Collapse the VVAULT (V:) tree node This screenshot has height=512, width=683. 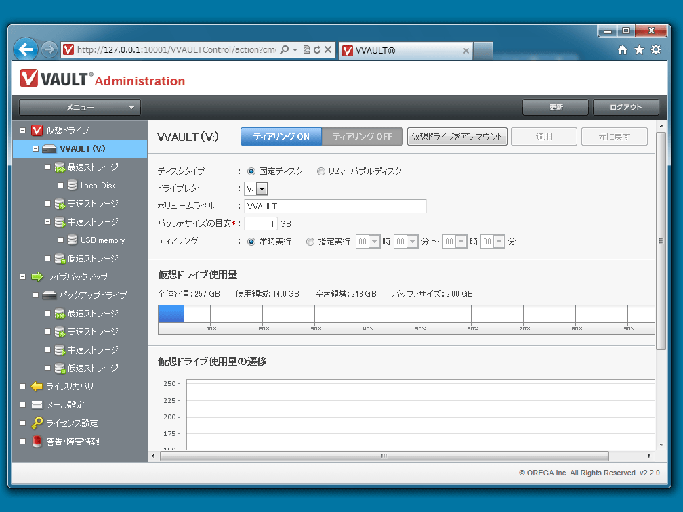pyautogui.click(x=36, y=149)
